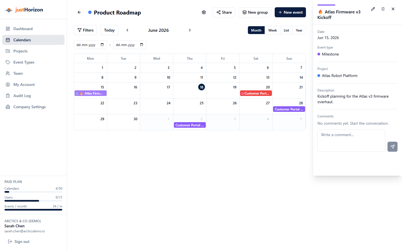Click the Sarah Chen user name
This screenshot has width=402, height=251.
click(15, 226)
